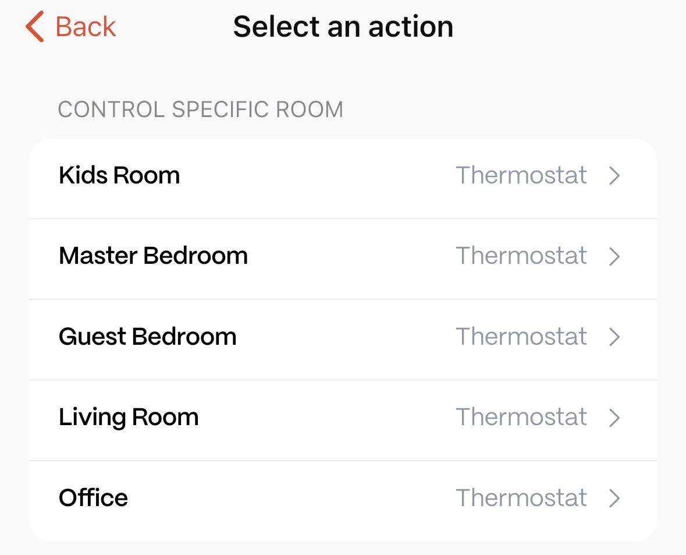Choose the Master Bedroom entry
This screenshot has width=686, height=555.
click(x=153, y=256)
